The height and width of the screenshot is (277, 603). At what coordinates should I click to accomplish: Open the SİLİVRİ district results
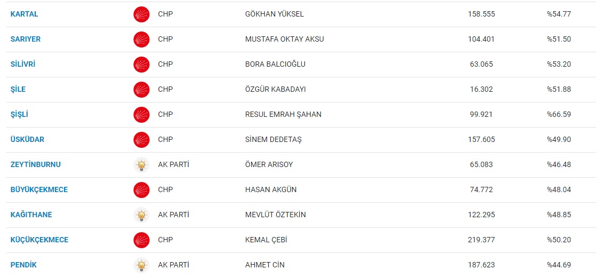click(22, 64)
